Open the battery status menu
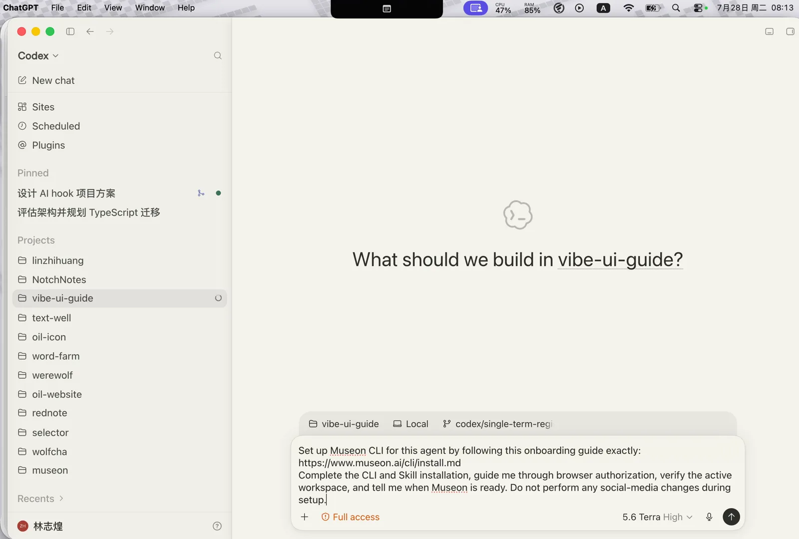Viewport: 799px width, 539px height. [653, 8]
